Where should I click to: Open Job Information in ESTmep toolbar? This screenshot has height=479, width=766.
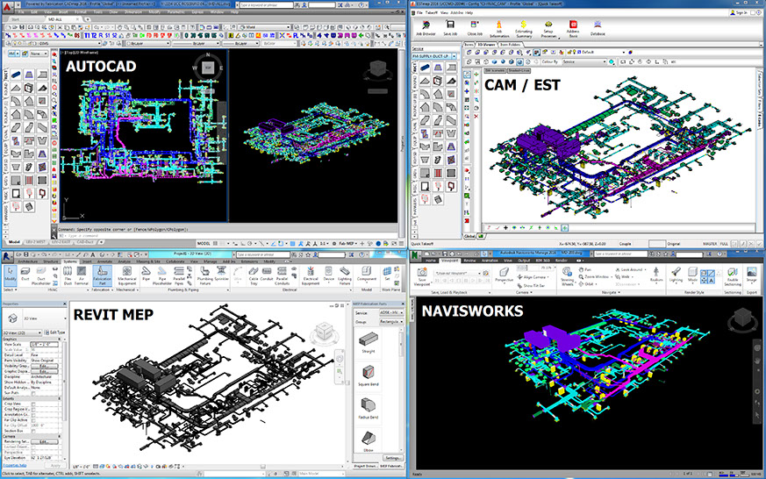click(498, 29)
